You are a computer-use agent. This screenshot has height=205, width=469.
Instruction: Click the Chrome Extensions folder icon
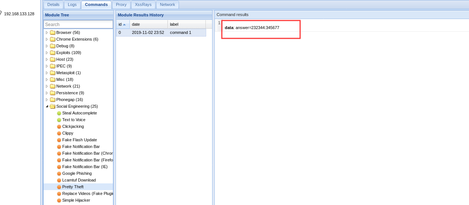pos(53,39)
